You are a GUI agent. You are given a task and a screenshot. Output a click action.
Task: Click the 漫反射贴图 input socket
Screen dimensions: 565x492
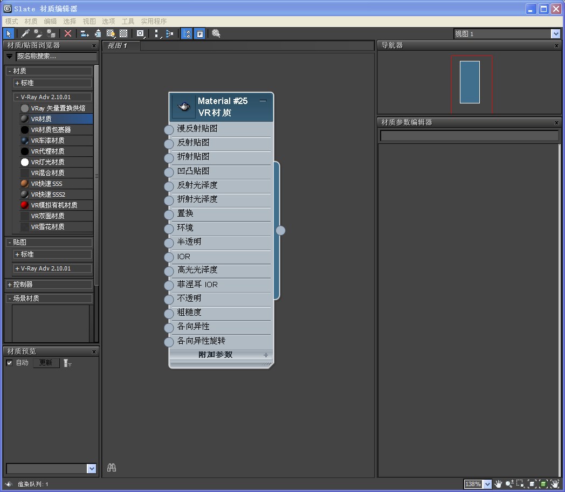coord(169,130)
